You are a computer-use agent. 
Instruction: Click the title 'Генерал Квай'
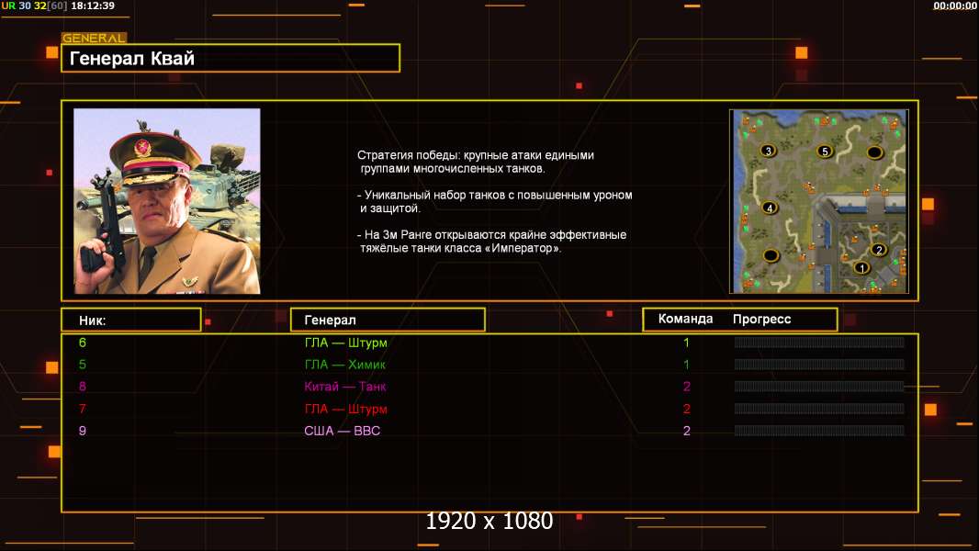(131, 58)
